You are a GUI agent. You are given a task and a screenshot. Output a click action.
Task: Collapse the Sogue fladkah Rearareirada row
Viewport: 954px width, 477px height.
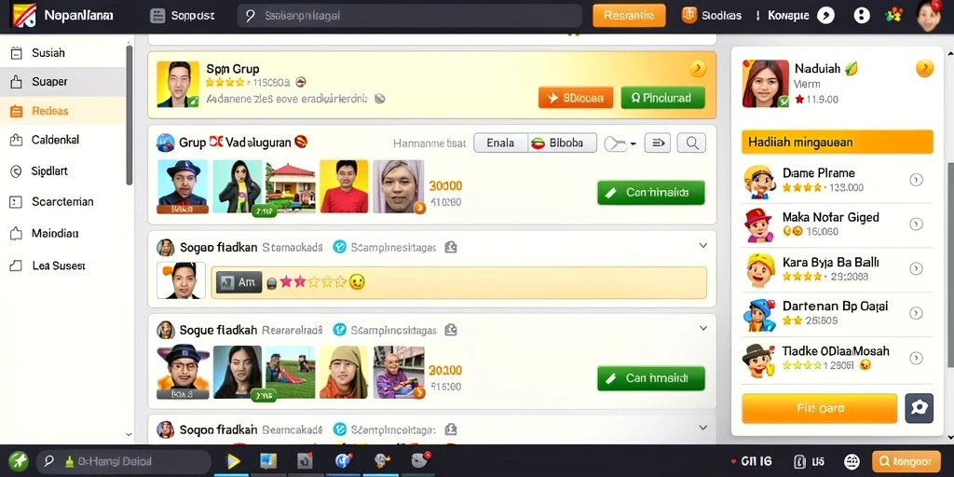702,329
